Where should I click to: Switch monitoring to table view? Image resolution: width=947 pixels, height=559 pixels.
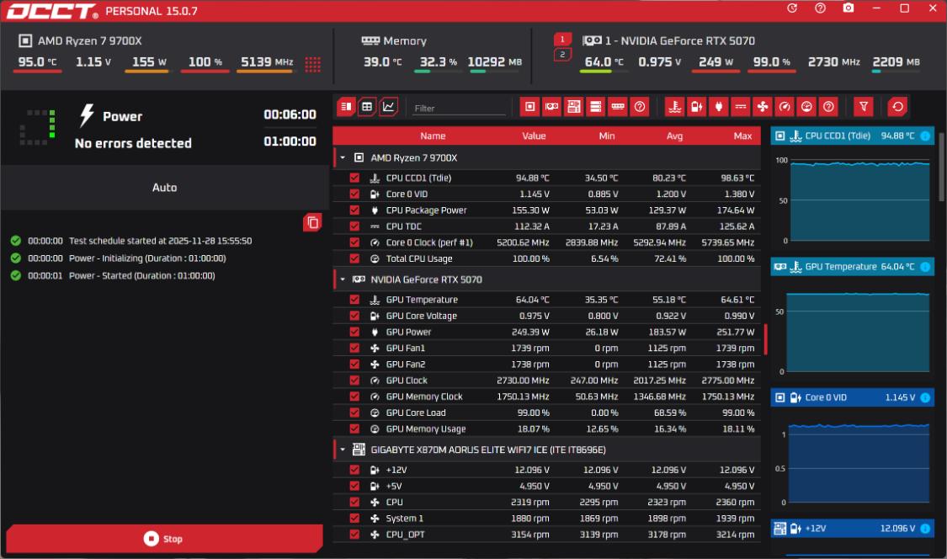[x=367, y=107]
